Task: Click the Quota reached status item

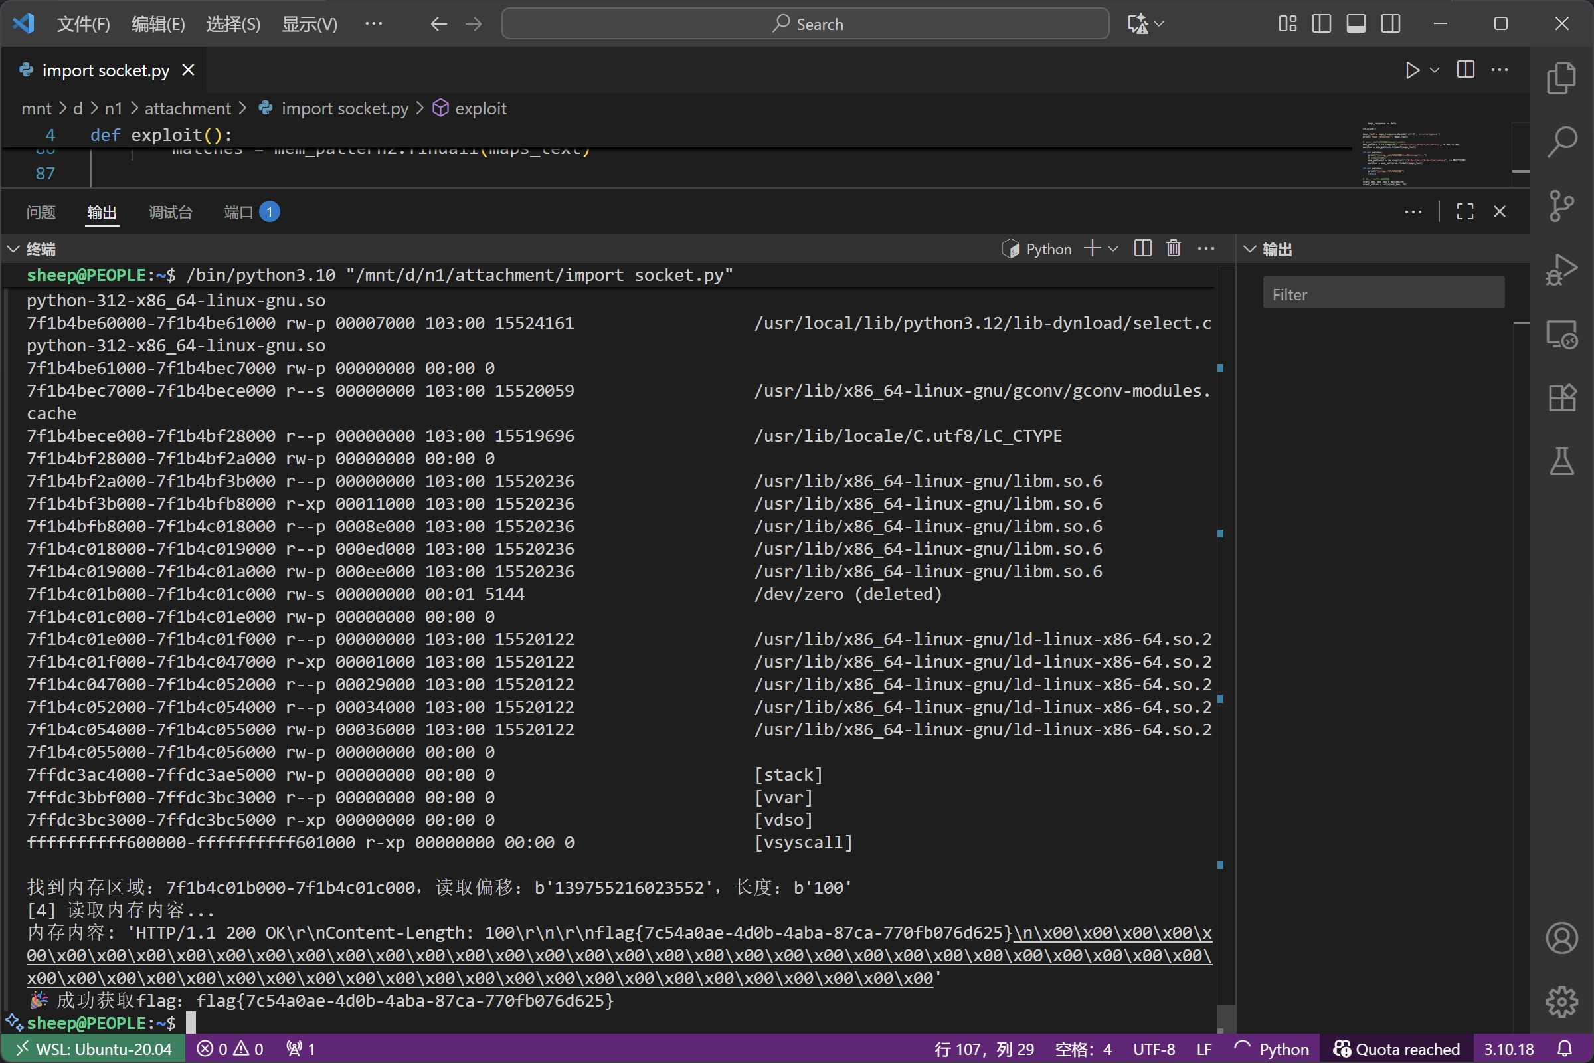Action: coord(1396,1049)
